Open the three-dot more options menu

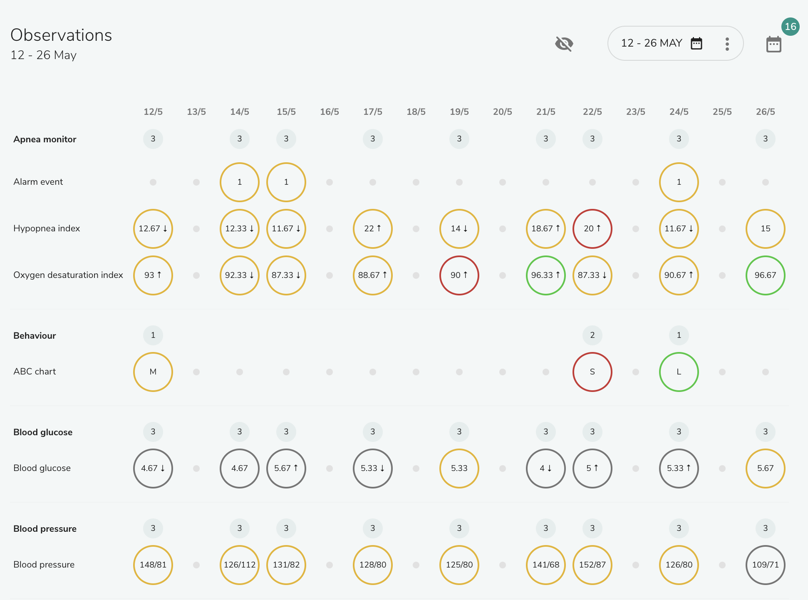tap(727, 44)
